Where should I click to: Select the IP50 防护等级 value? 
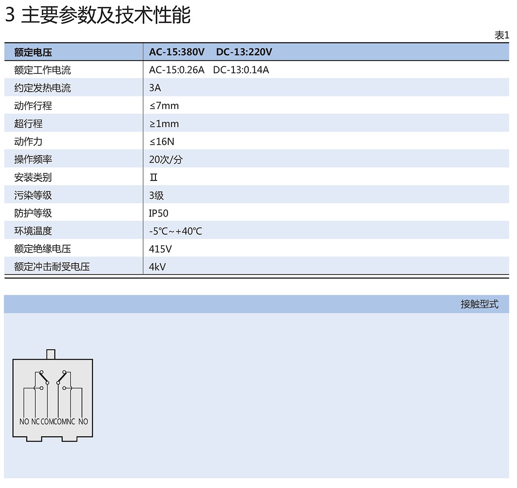click(x=159, y=214)
